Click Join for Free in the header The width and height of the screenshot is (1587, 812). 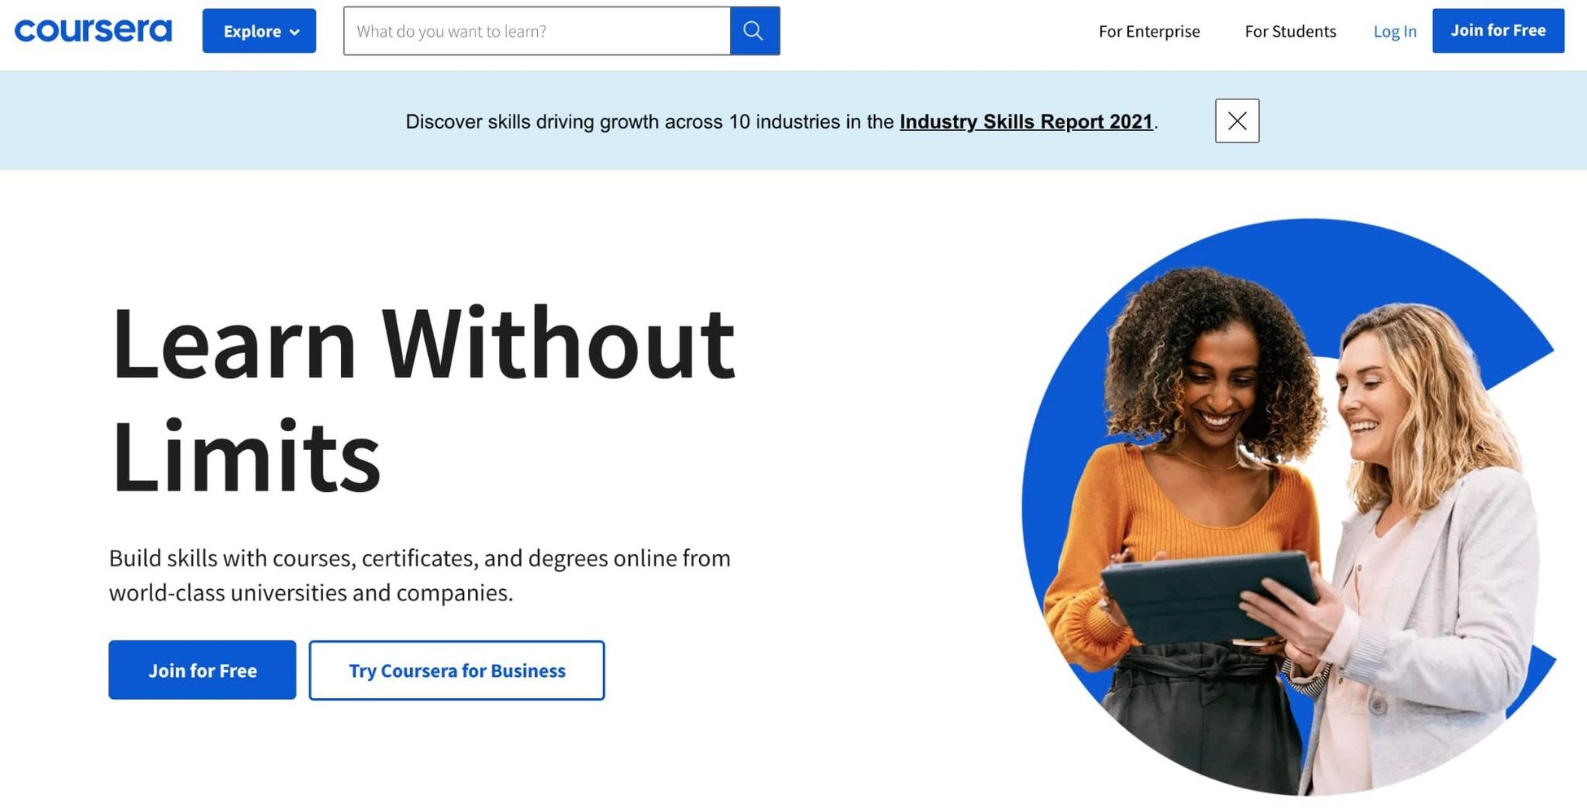pyautogui.click(x=1497, y=30)
